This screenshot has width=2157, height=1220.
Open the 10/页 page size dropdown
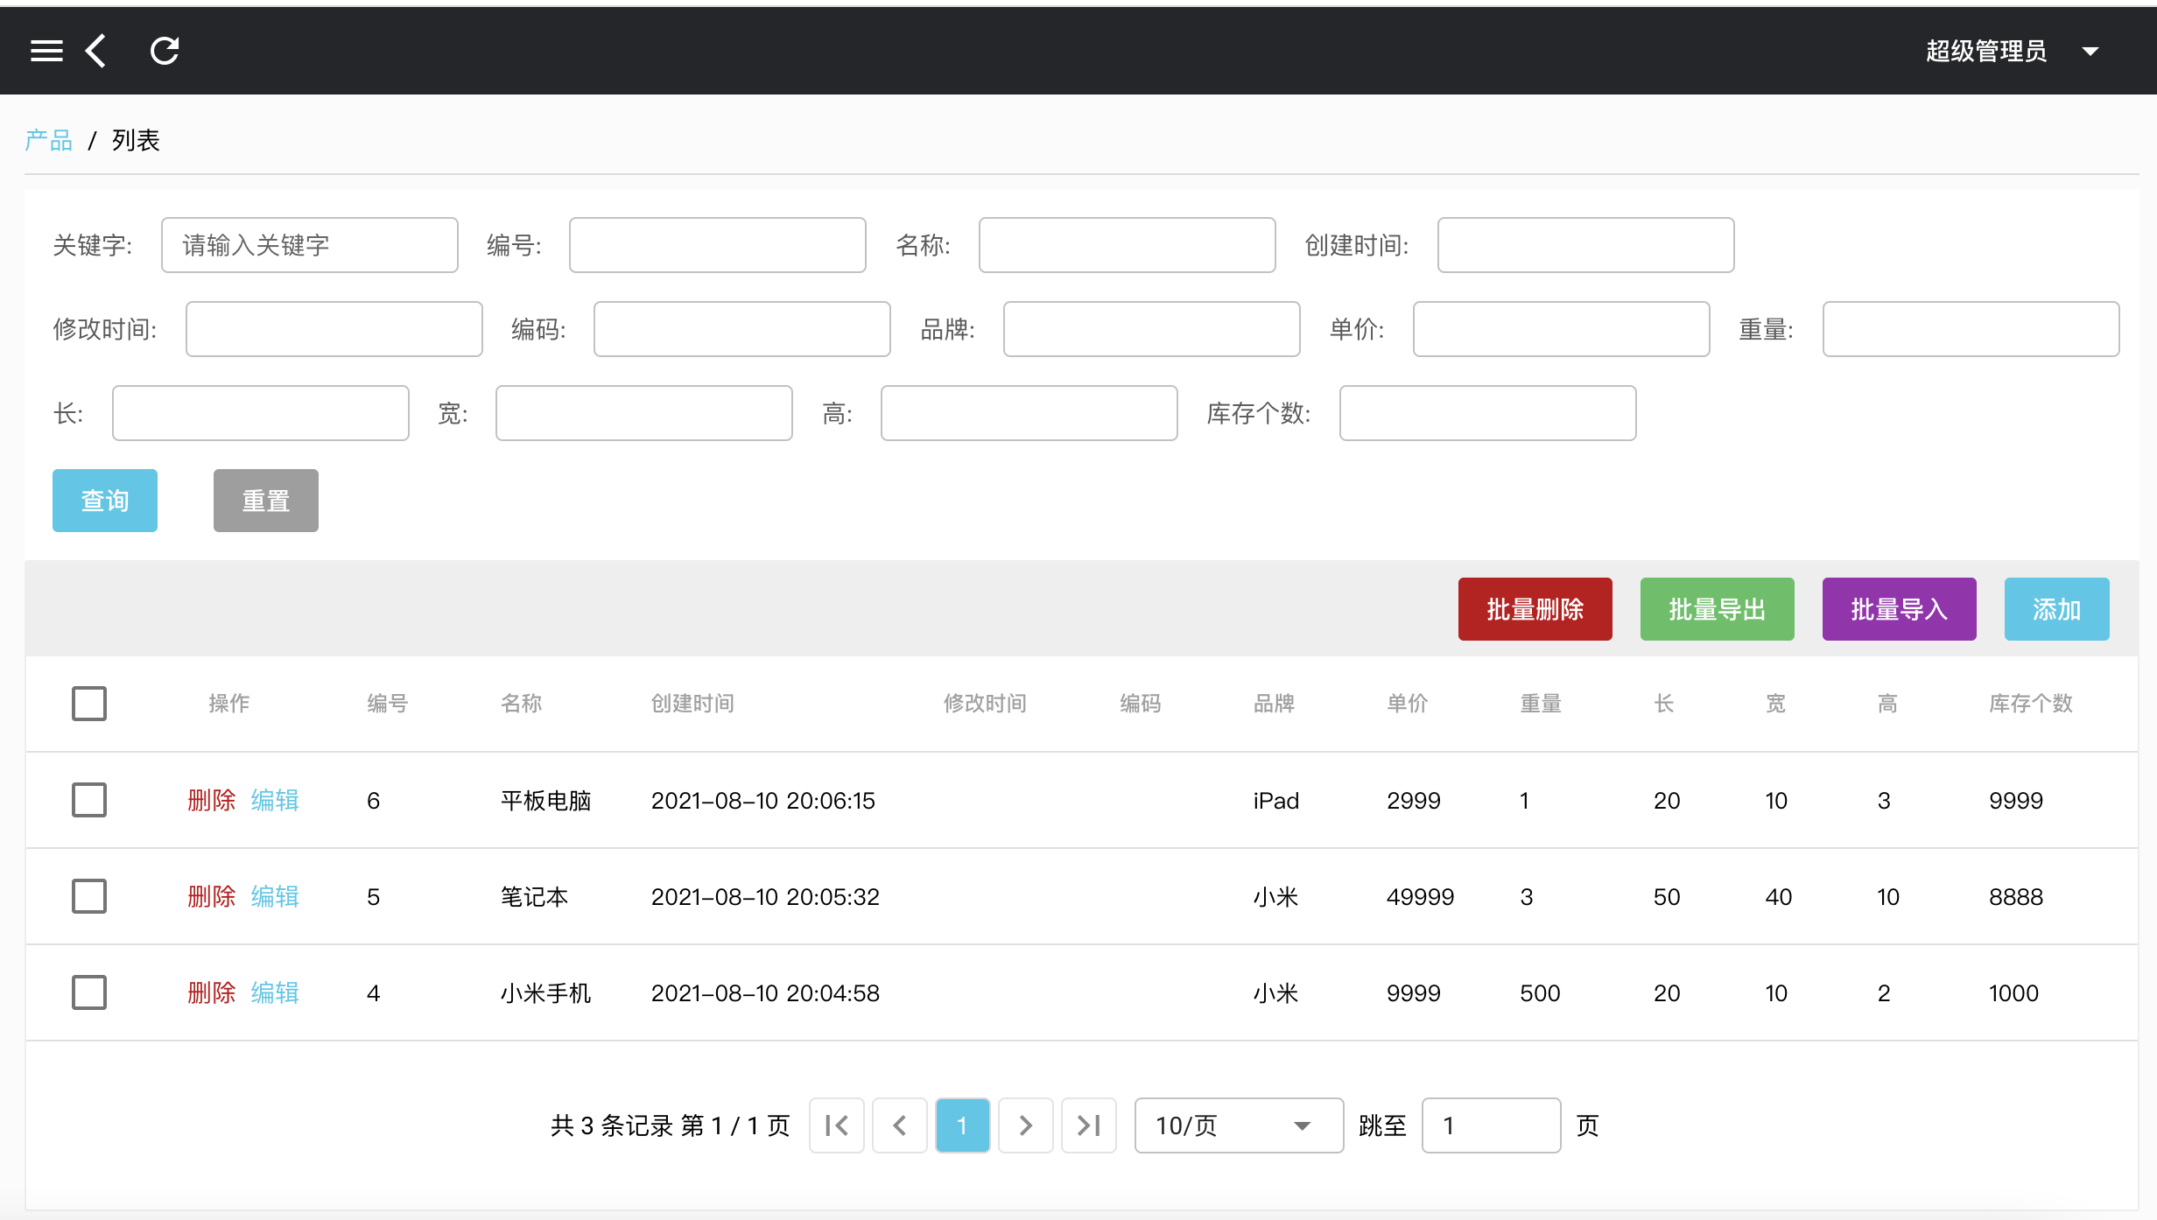[1238, 1125]
